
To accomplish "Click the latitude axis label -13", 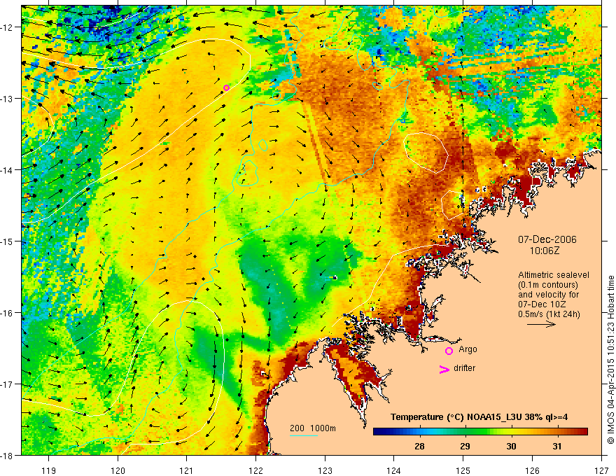I will tap(7, 99).
